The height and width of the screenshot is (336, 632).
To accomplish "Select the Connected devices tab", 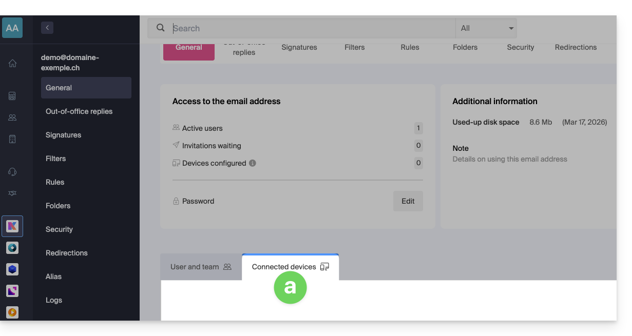I will pos(290,267).
